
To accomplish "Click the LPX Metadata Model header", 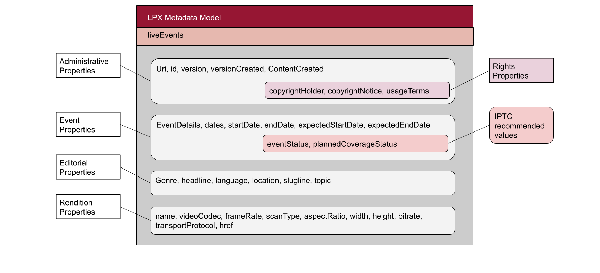I will [x=305, y=17].
